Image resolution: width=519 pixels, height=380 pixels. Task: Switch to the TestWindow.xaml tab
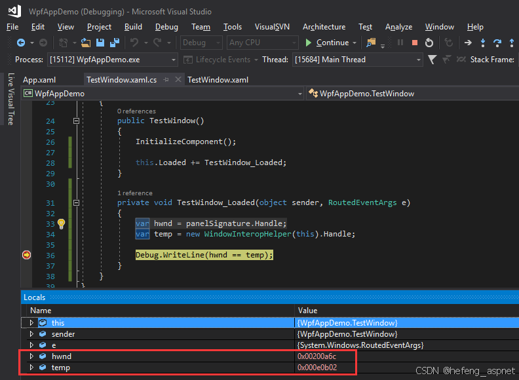coord(218,80)
